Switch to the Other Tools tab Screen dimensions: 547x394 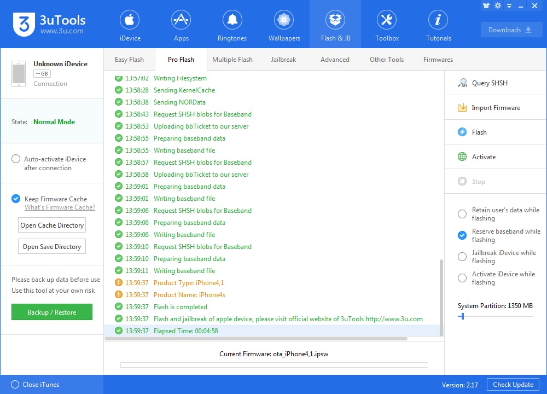(x=387, y=60)
